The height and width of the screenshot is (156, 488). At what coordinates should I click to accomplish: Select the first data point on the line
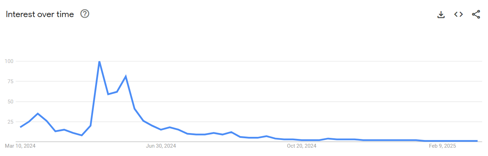(20, 127)
